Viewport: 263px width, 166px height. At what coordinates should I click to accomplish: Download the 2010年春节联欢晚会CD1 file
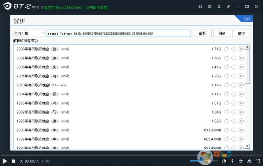(234, 85)
